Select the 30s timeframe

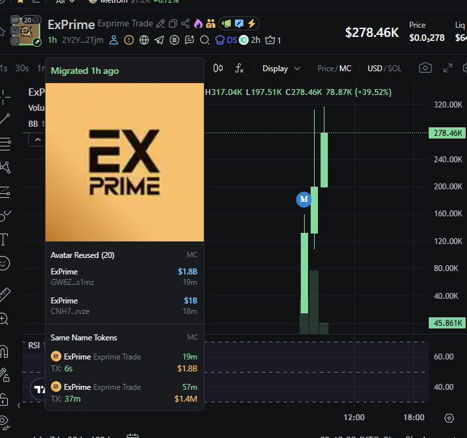22,68
